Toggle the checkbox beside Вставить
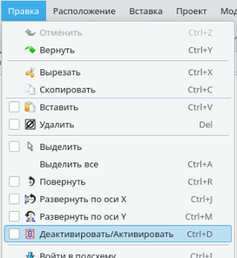Screen dimensions: 237x258 pos(14,107)
